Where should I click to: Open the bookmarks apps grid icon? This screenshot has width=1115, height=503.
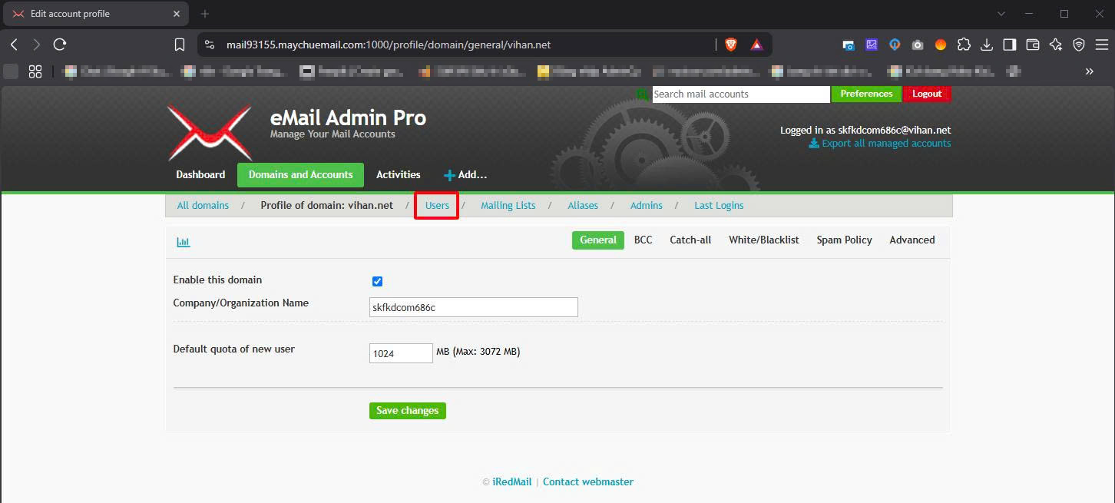point(35,71)
